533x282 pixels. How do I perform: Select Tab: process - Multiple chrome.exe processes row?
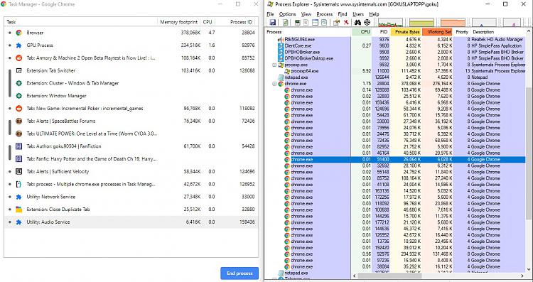pyautogui.click(x=131, y=184)
